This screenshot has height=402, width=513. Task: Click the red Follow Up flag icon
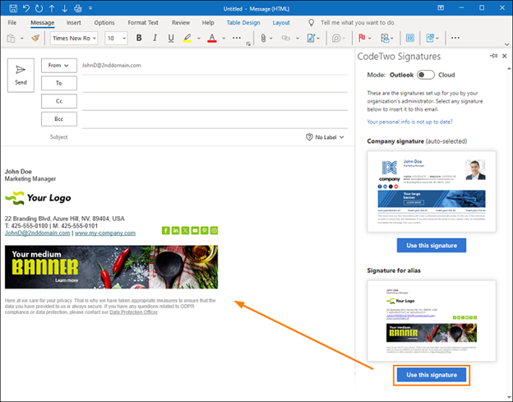[x=362, y=38]
